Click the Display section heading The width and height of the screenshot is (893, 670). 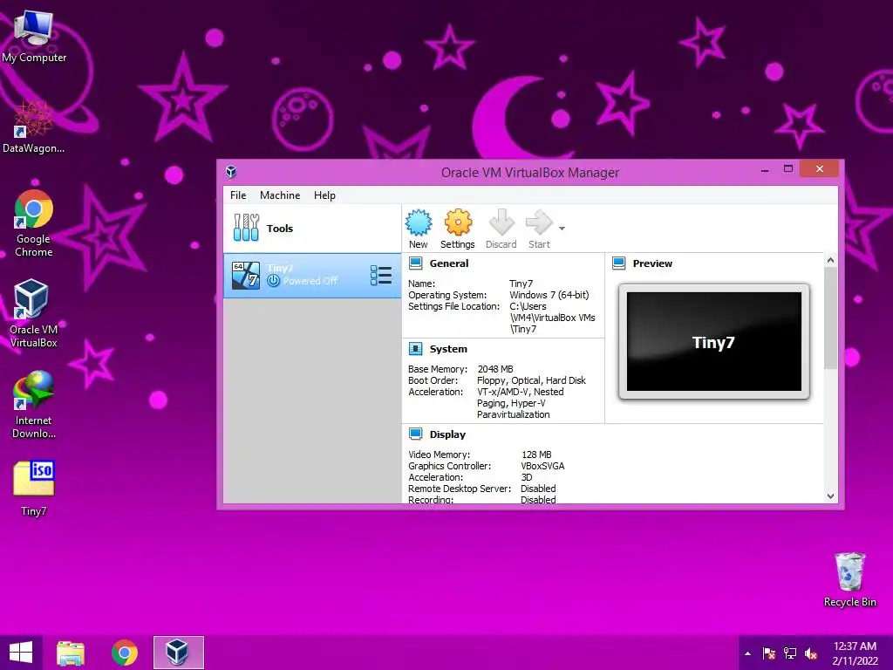[x=447, y=434]
